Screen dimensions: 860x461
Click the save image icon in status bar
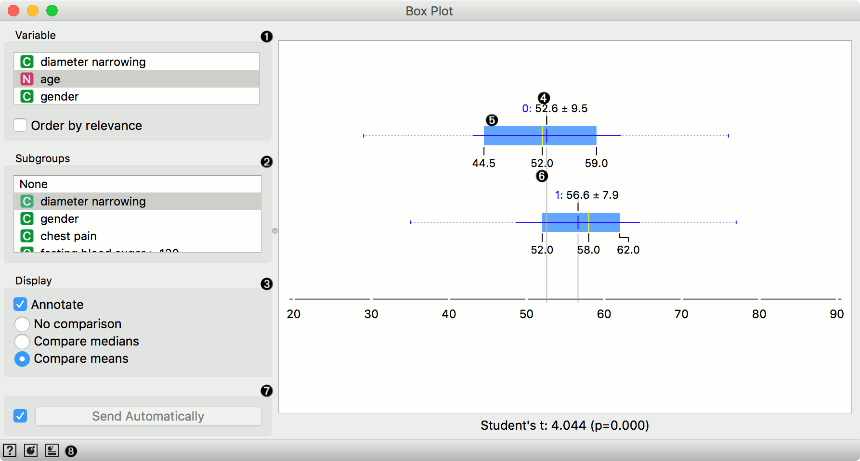(x=31, y=451)
